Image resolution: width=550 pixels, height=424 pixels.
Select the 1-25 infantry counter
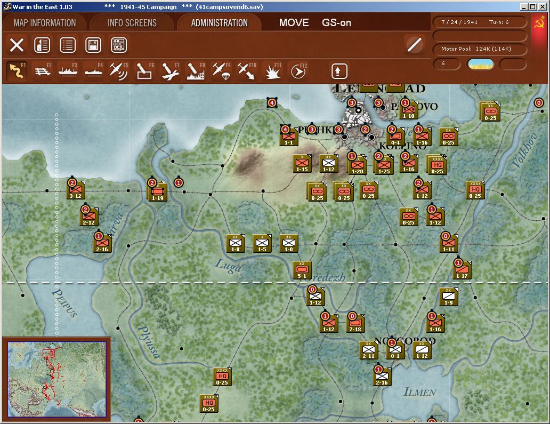(384, 166)
